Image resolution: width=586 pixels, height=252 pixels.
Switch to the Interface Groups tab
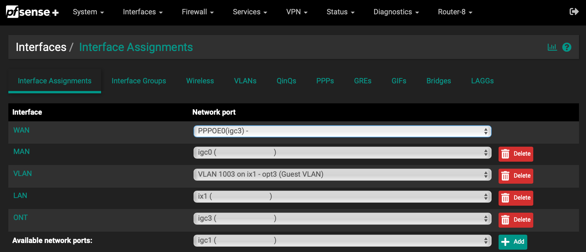(139, 81)
